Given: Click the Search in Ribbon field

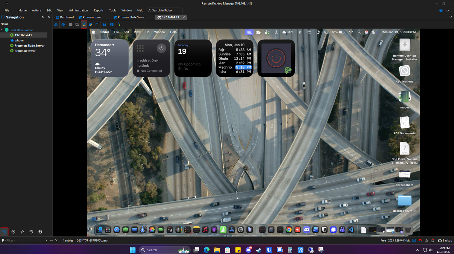Looking at the screenshot, I should click(165, 10).
